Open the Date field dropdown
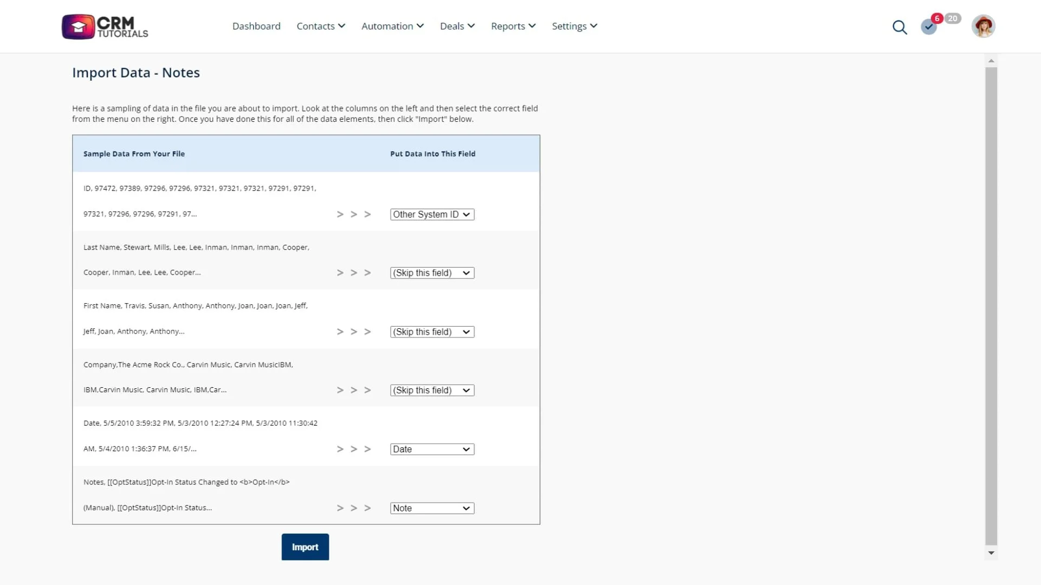Screen dimensions: 1041x585 click(432, 450)
